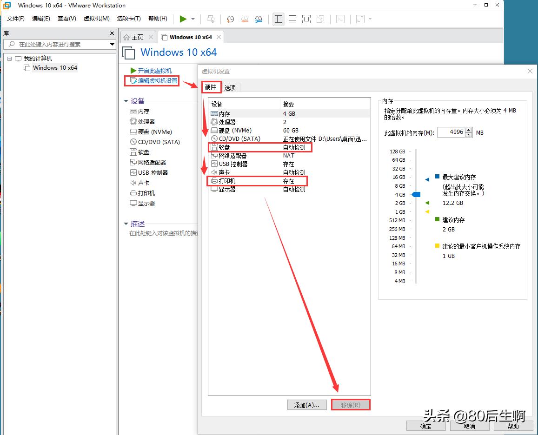Click the 4096 MB memory input field
This screenshot has width=538, height=435.
[452, 132]
